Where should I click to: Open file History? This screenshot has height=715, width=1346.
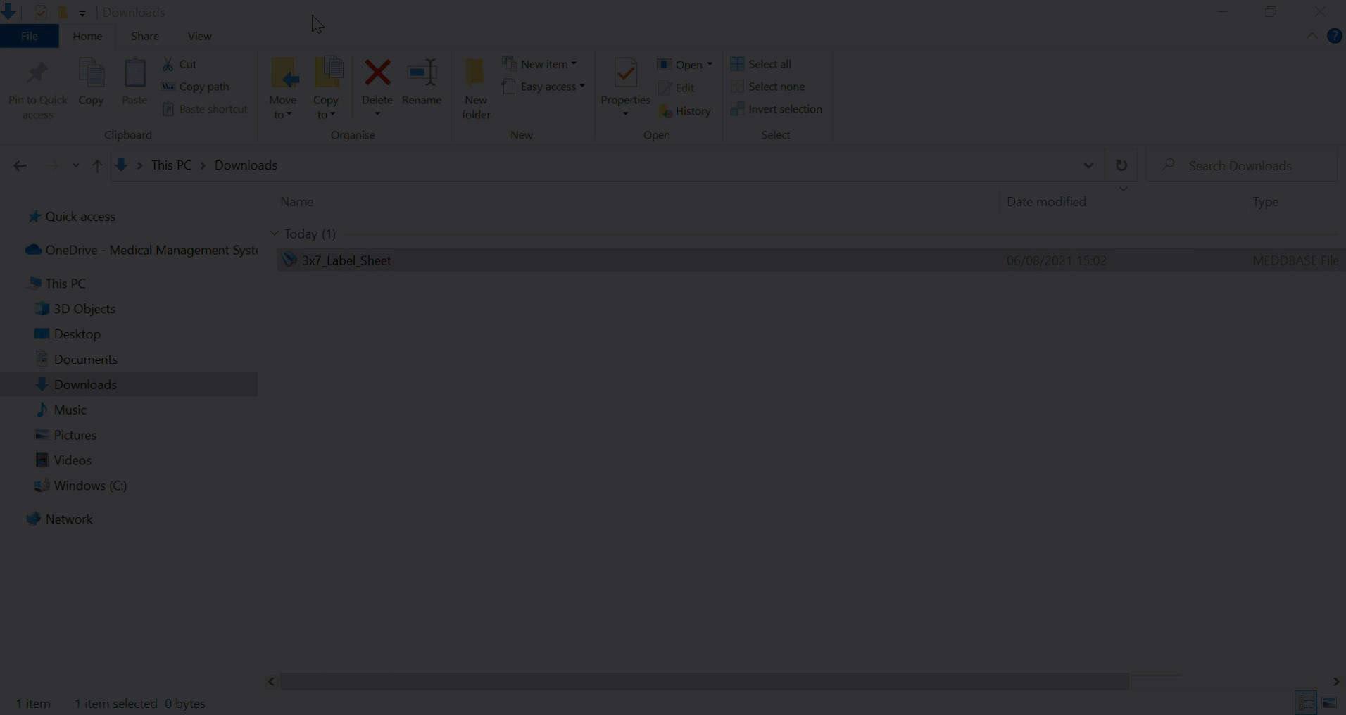[684, 111]
